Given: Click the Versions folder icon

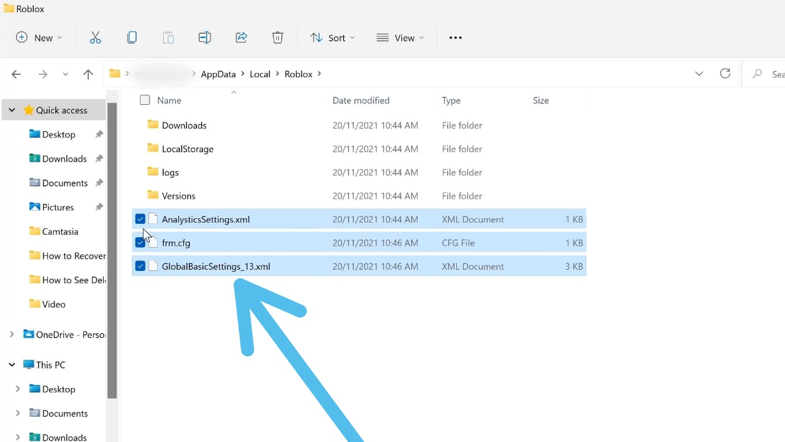Looking at the screenshot, I should pyautogui.click(x=153, y=195).
